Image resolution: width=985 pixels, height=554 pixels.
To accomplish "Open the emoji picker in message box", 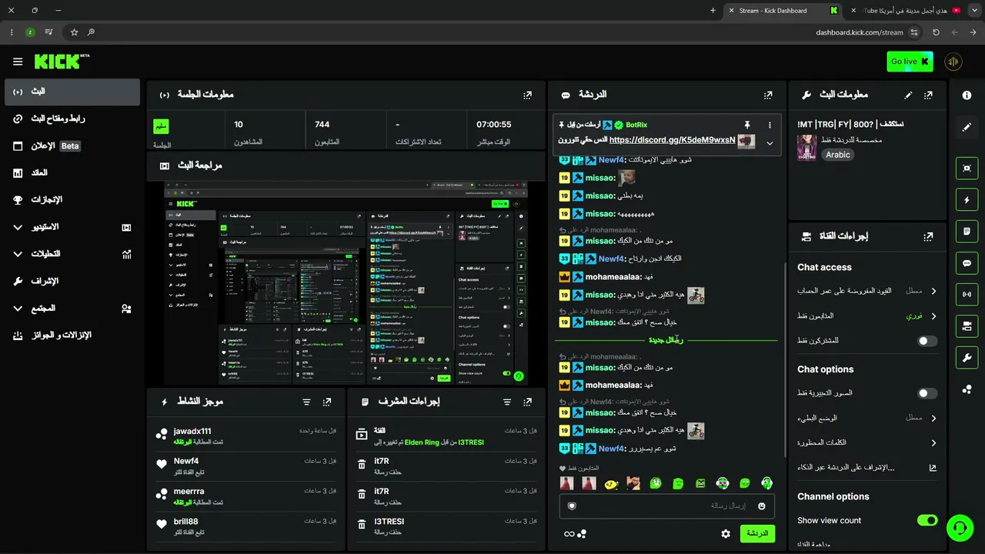I will pos(762,506).
